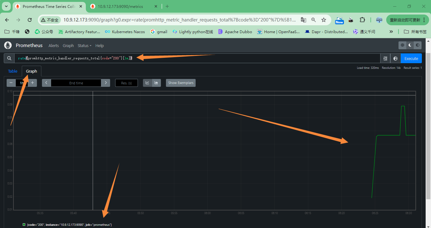Screen dimensions: 431x228
Task: Open the New-badged browser extension
Action: pos(339,20)
